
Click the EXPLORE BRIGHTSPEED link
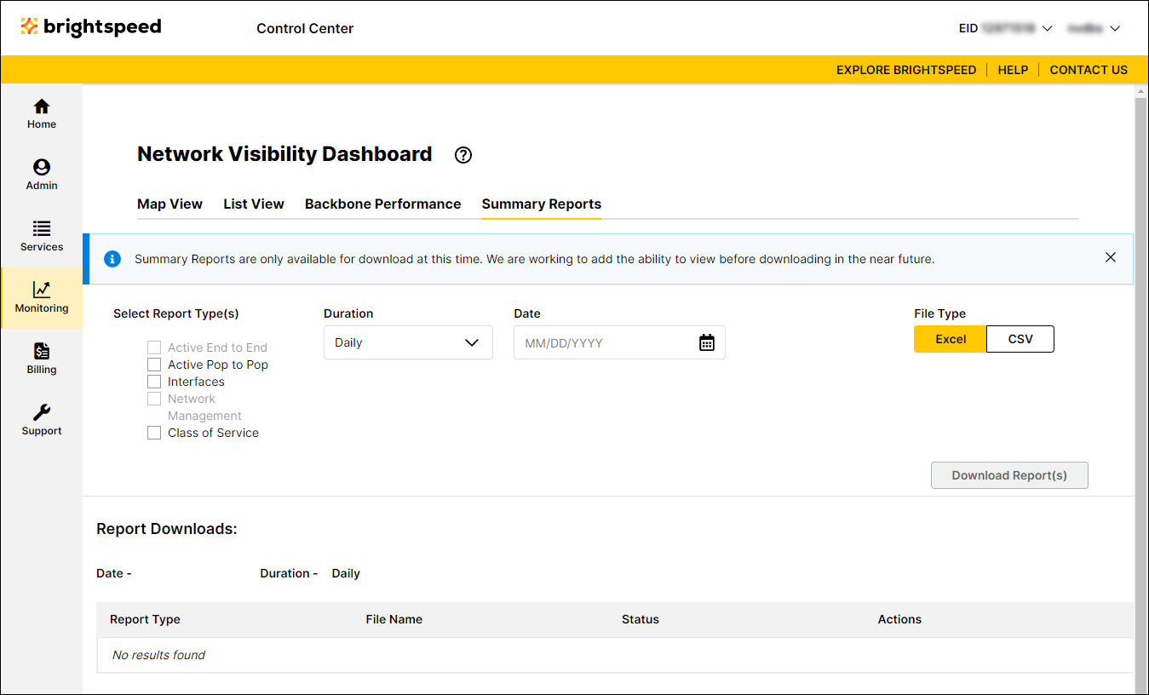point(906,70)
